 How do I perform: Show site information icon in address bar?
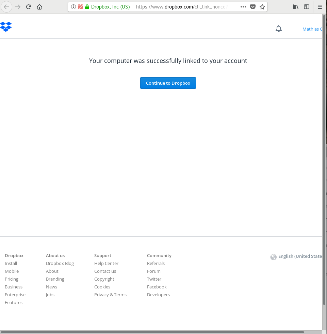click(x=73, y=7)
